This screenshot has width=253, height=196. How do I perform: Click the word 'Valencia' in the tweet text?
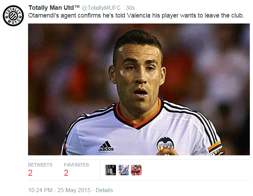139,15
